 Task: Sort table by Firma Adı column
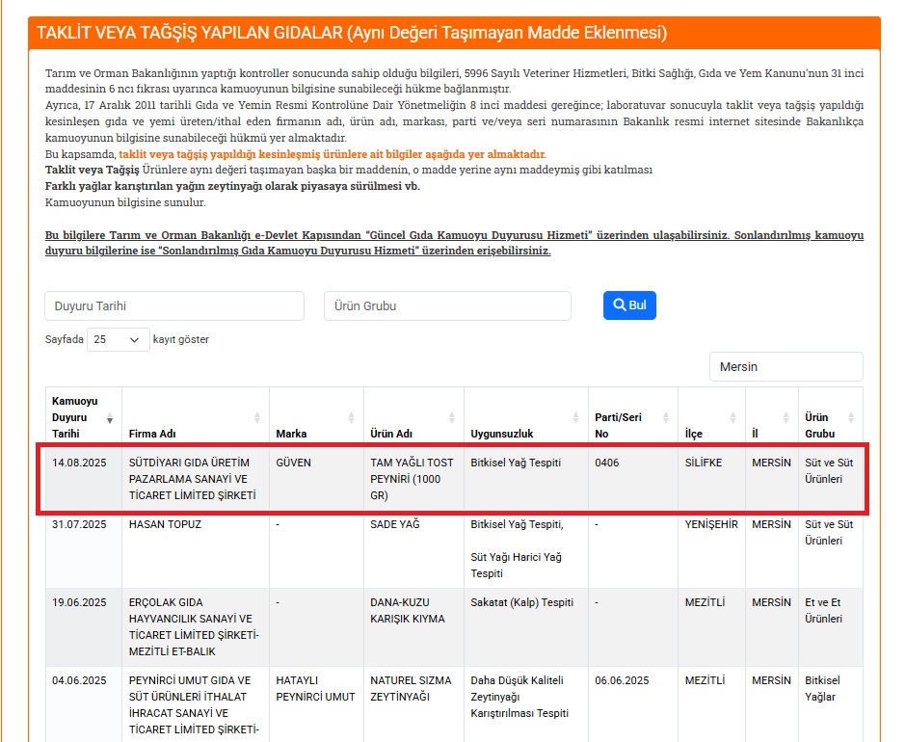(196, 417)
